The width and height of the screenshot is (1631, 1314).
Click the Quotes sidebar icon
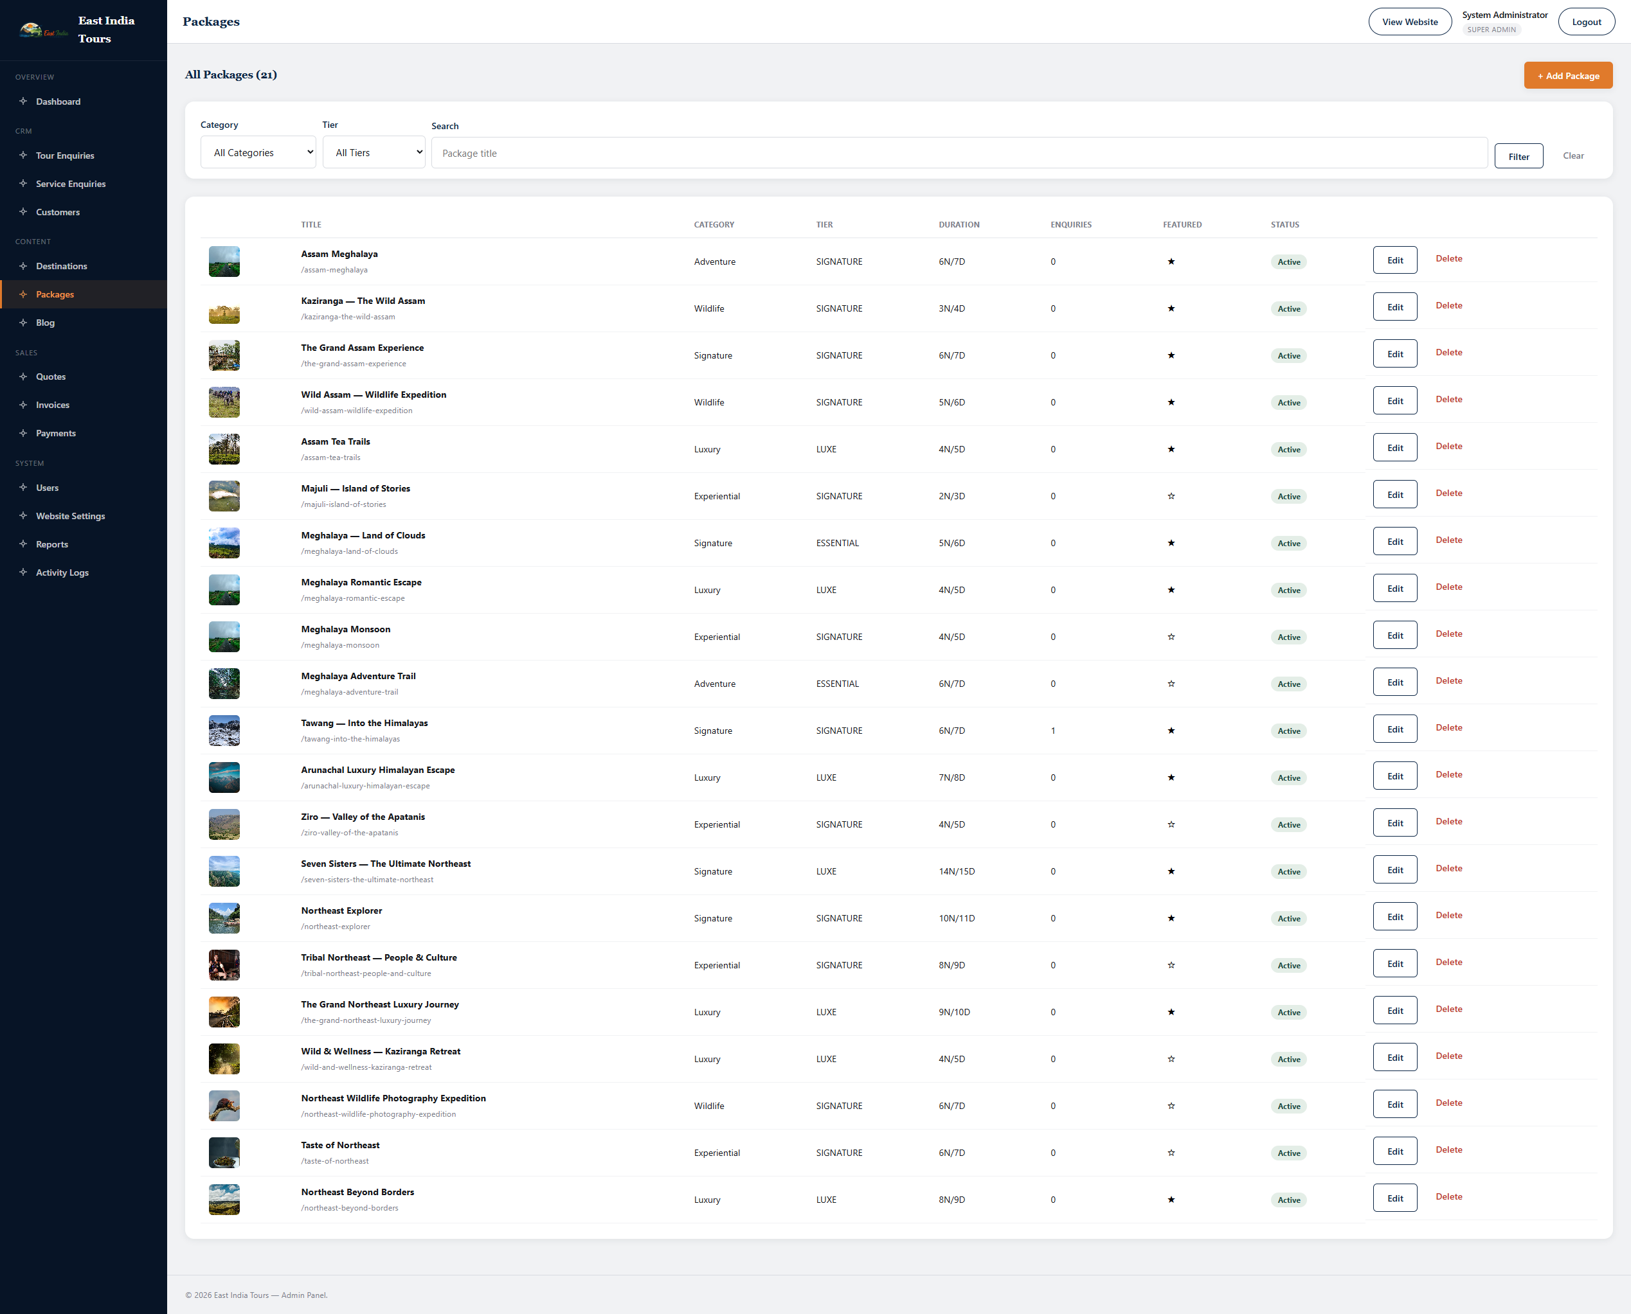click(x=24, y=376)
